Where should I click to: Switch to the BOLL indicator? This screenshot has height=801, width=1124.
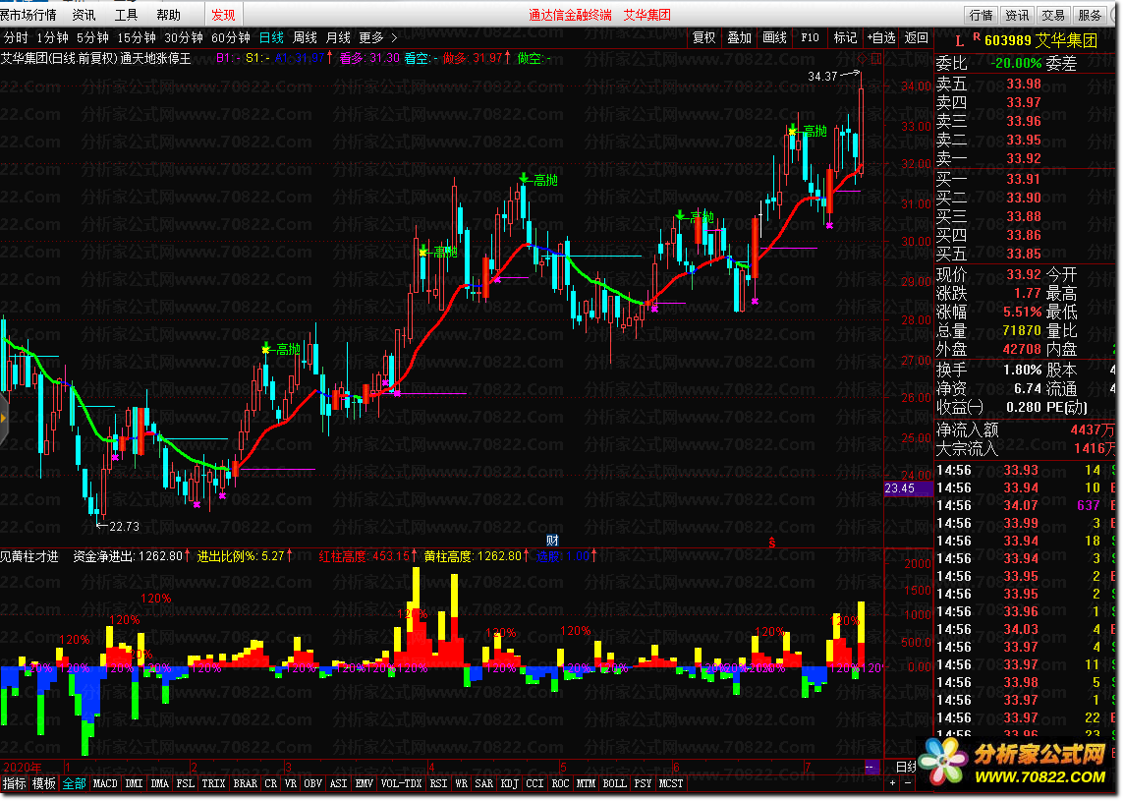click(614, 783)
